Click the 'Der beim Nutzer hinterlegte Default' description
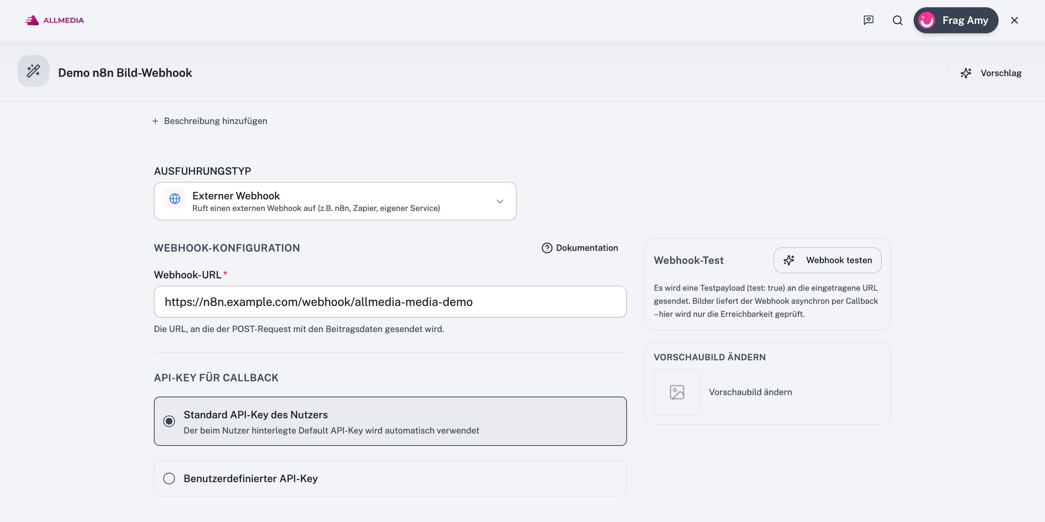The width and height of the screenshot is (1045, 522). [x=331, y=430]
